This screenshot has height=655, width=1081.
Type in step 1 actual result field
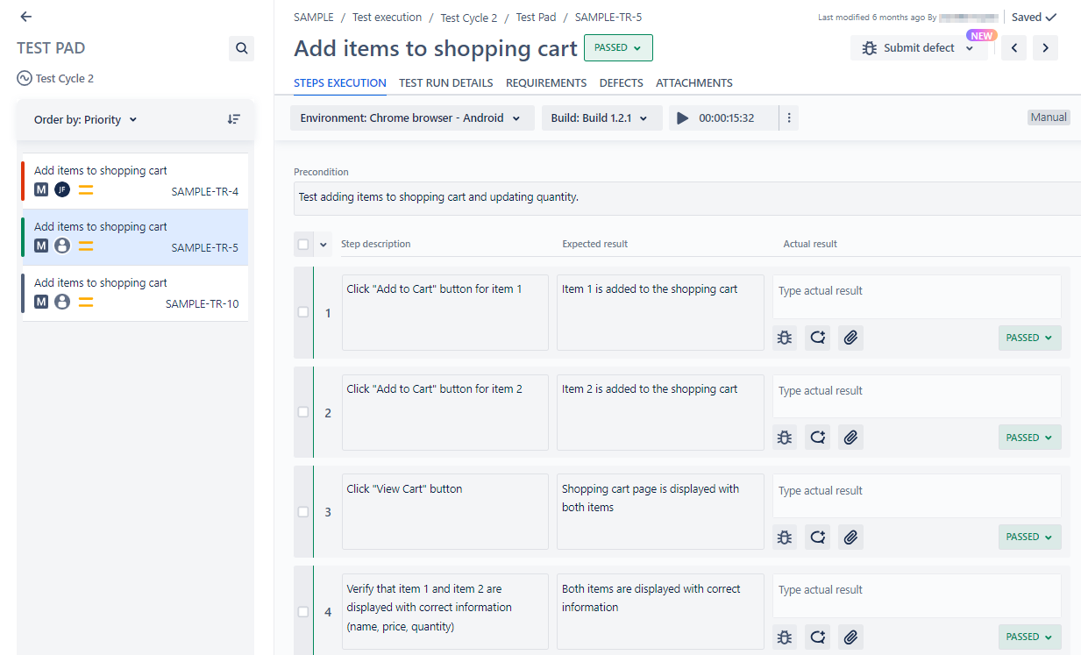click(916, 292)
